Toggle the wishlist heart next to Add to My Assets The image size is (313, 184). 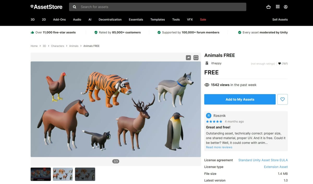pos(282,99)
